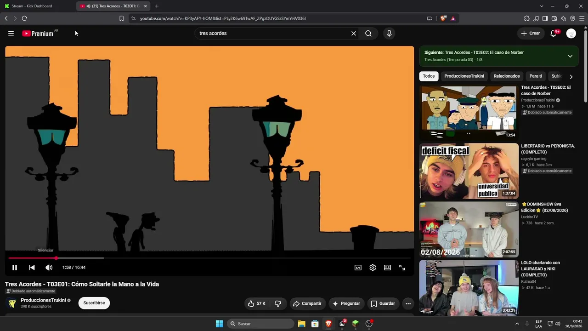The width and height of the screenshot is (588, 331).
Task: Subscribe with the Suscribirse button
Action: [x=94, y=303]
